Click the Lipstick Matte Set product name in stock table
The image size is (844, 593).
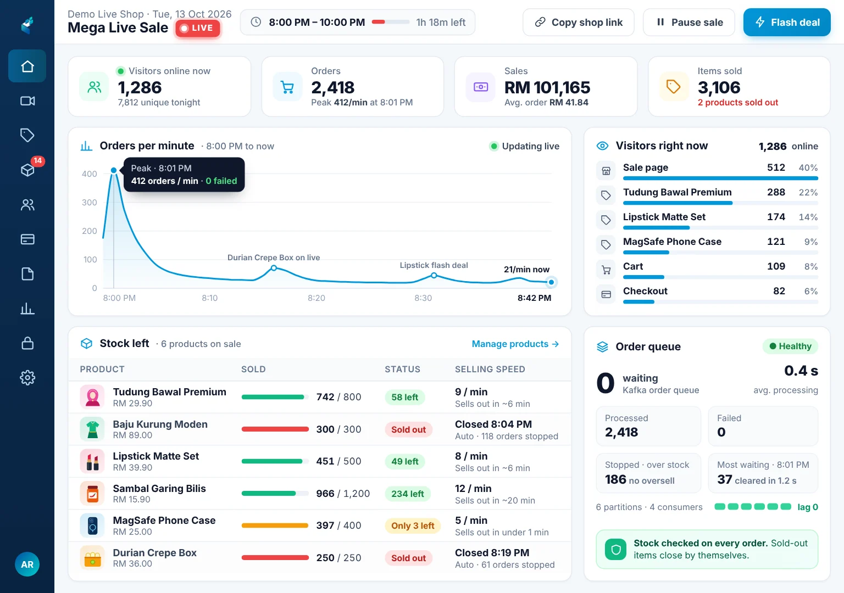(x=156, y=456)
